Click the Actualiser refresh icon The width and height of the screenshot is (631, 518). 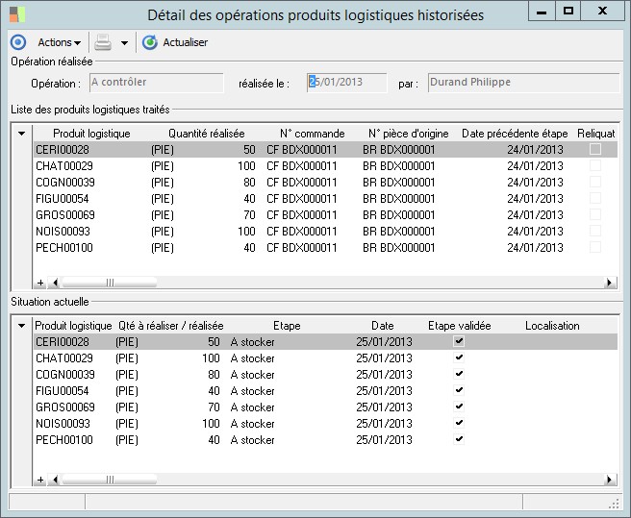click(149, 42)
